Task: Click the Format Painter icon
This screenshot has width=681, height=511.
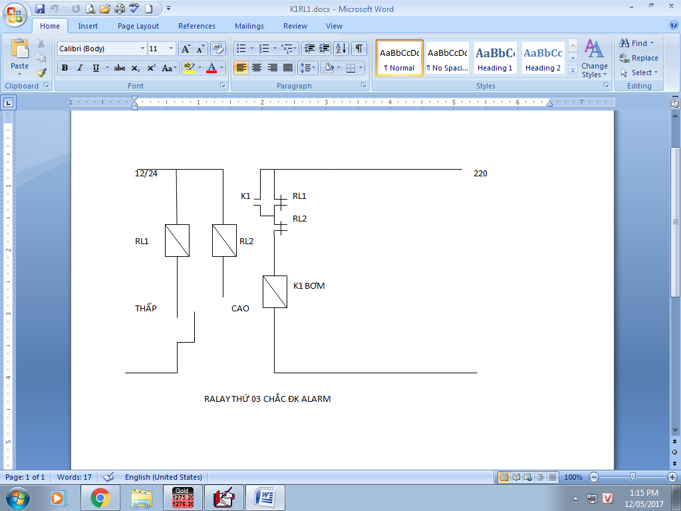Action: (41, 73)
